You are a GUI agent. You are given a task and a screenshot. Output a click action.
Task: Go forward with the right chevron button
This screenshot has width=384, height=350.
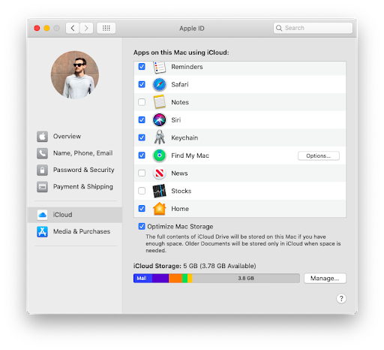86,28
